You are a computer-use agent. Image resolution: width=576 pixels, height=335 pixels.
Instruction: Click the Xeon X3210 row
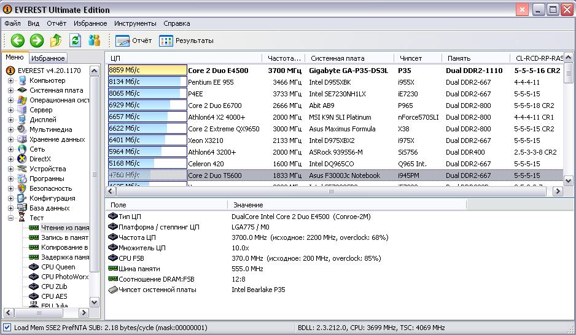(x=335, y=141)
